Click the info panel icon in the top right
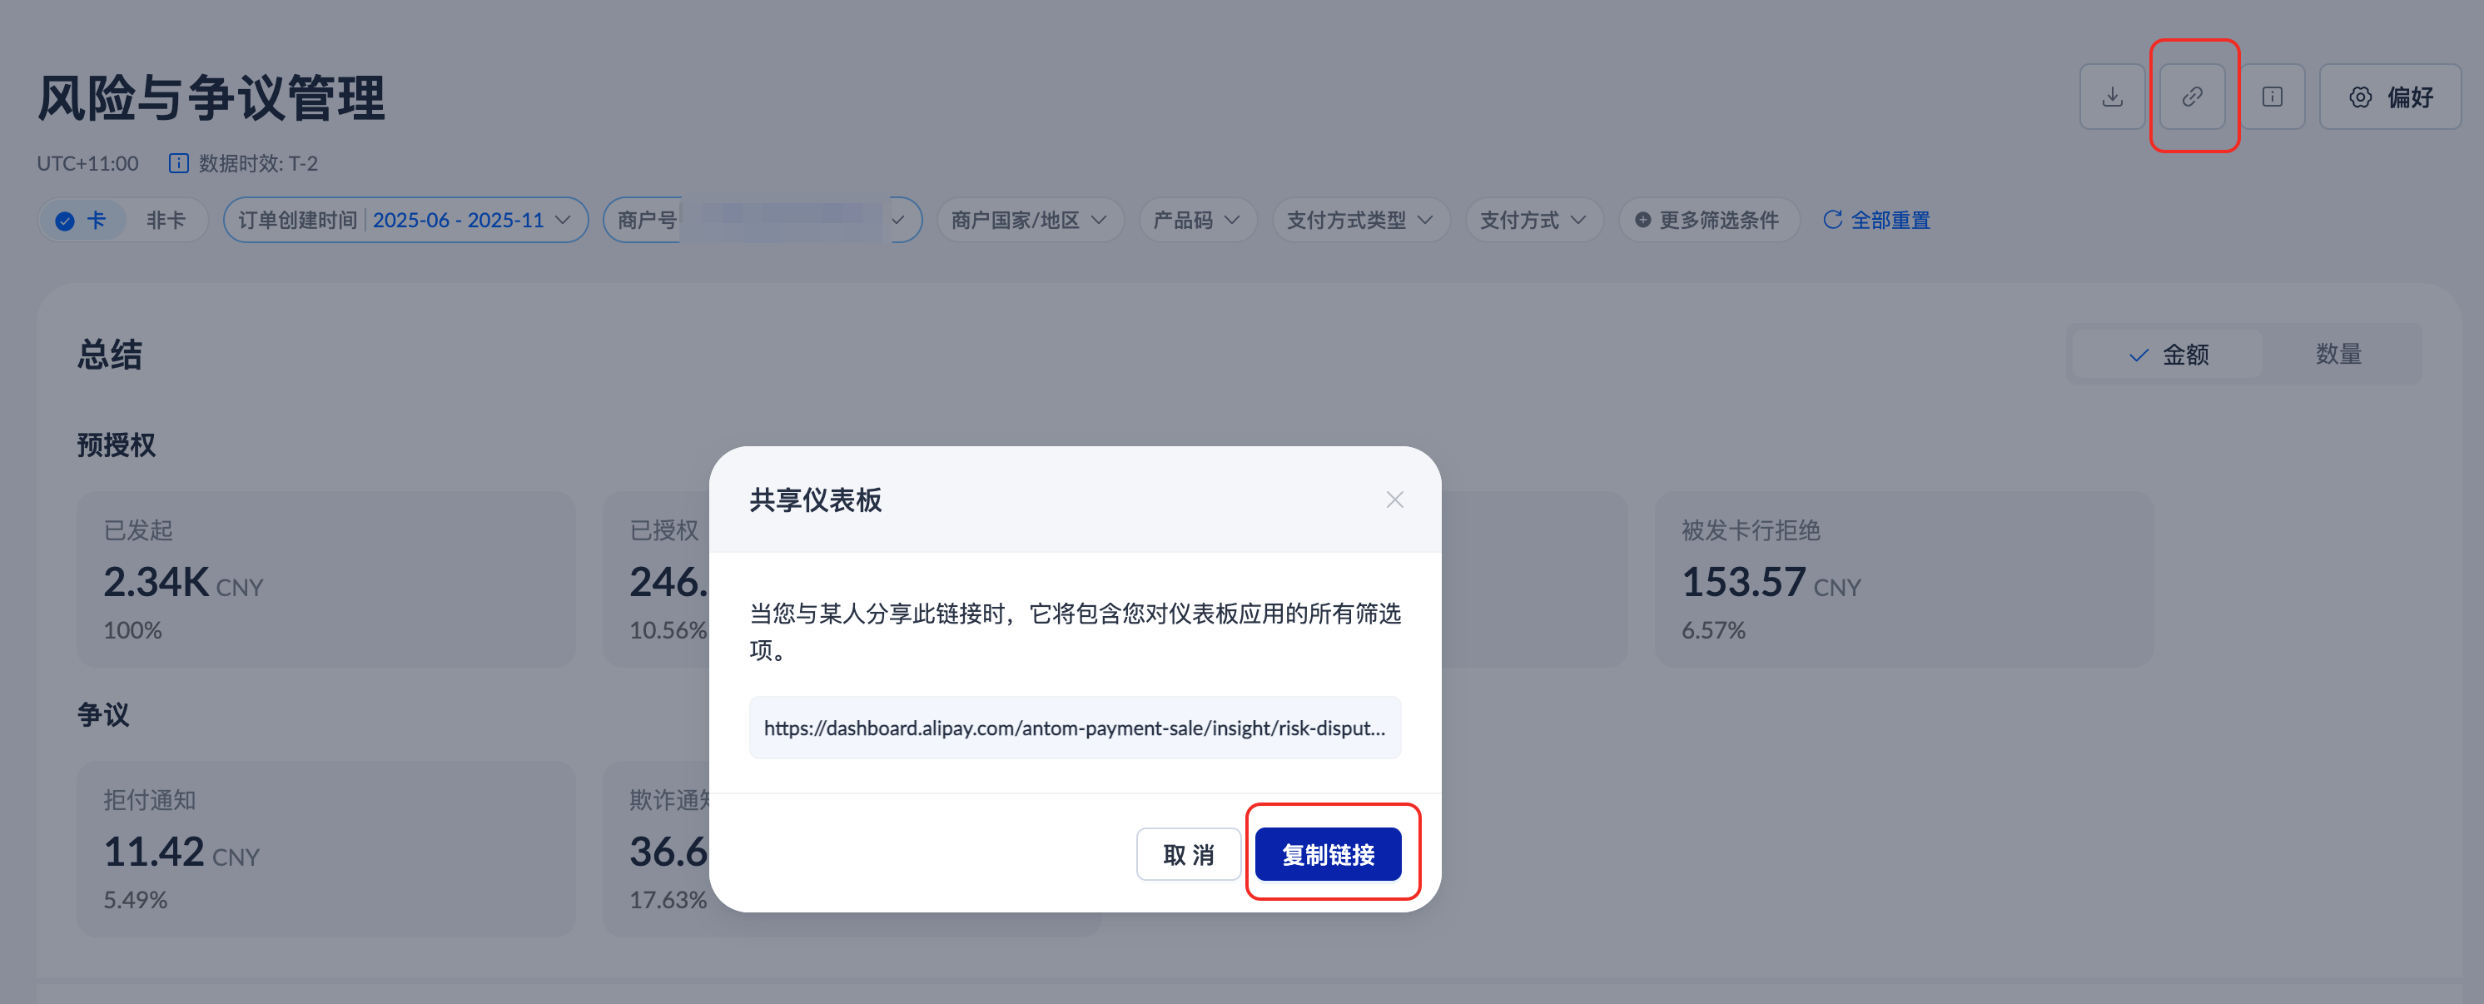The height and width of the screenshot is (1004, 2484). [x=2272, y=97]
